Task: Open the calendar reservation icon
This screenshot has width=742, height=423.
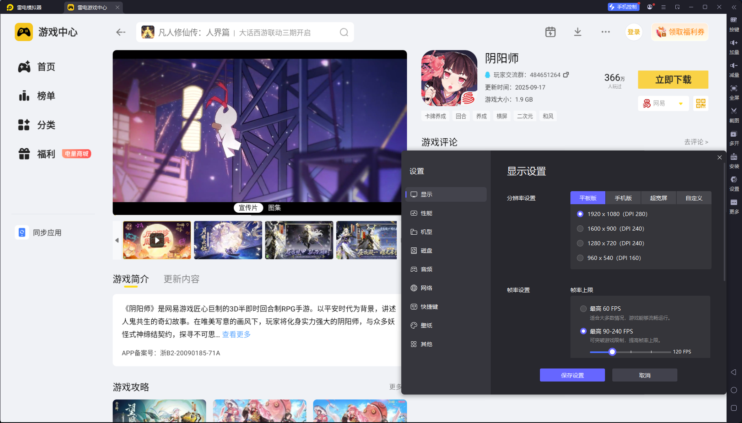Action: [x=551, y=32]
